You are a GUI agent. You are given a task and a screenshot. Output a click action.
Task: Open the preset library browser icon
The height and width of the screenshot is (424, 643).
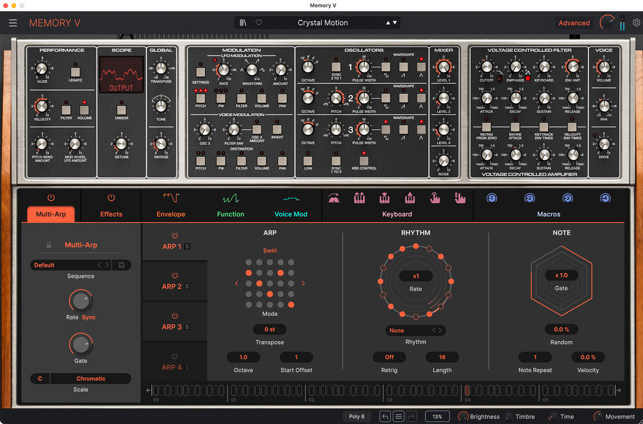pos(243,23)
